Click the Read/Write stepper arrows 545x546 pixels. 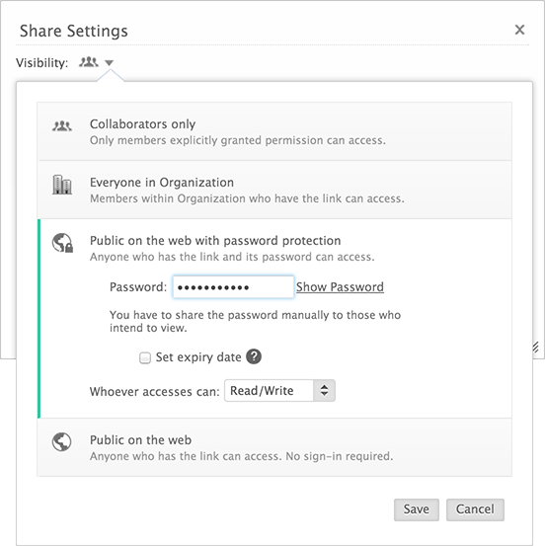coord(324,391)
